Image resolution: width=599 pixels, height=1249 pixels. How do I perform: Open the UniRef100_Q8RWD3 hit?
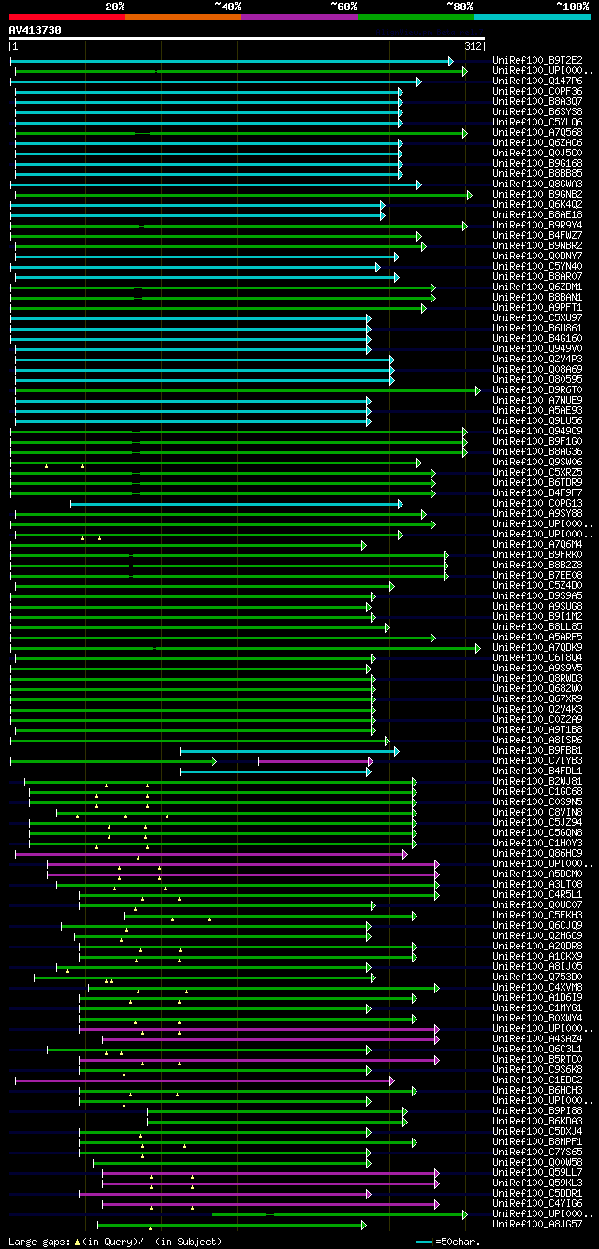coord(538,679)
